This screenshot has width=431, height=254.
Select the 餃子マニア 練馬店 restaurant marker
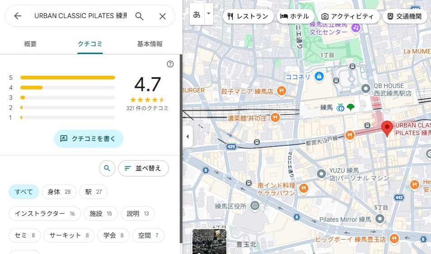pyautogui.click(x=281, y=91)
